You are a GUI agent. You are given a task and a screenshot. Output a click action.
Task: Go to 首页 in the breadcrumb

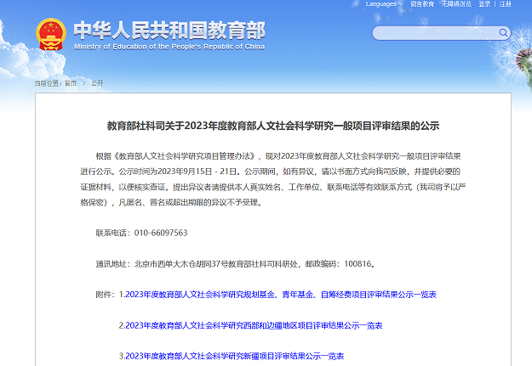pyautogui.click(x=70, y=83)
